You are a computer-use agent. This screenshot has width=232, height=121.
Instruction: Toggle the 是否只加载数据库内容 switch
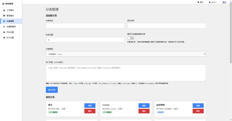tap(130, 38)
